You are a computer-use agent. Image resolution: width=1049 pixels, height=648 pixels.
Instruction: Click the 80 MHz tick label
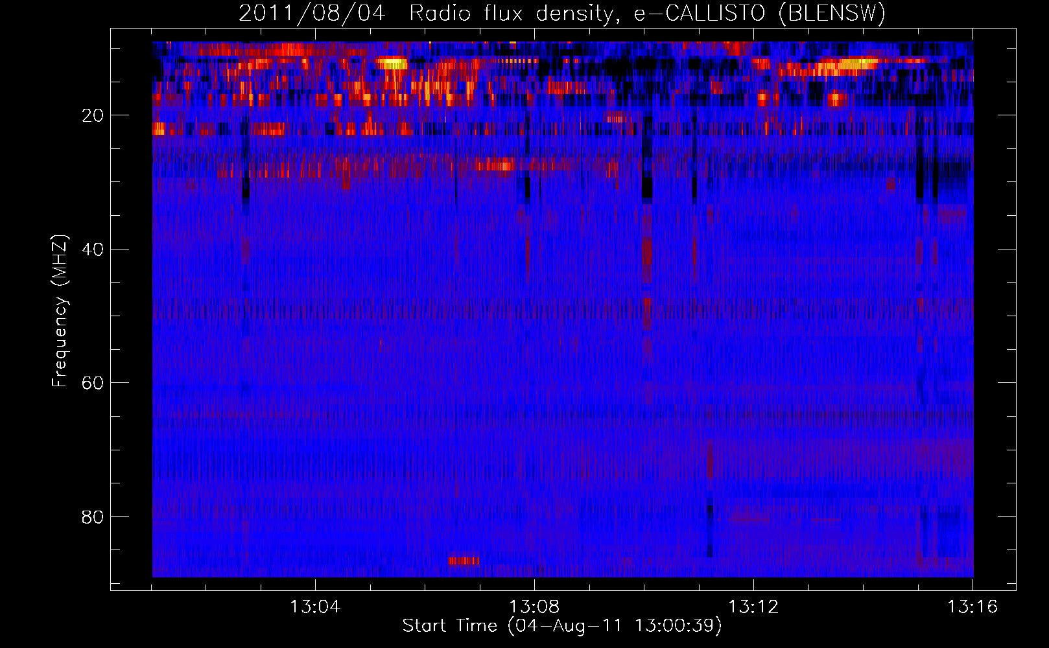click(93, 517)
